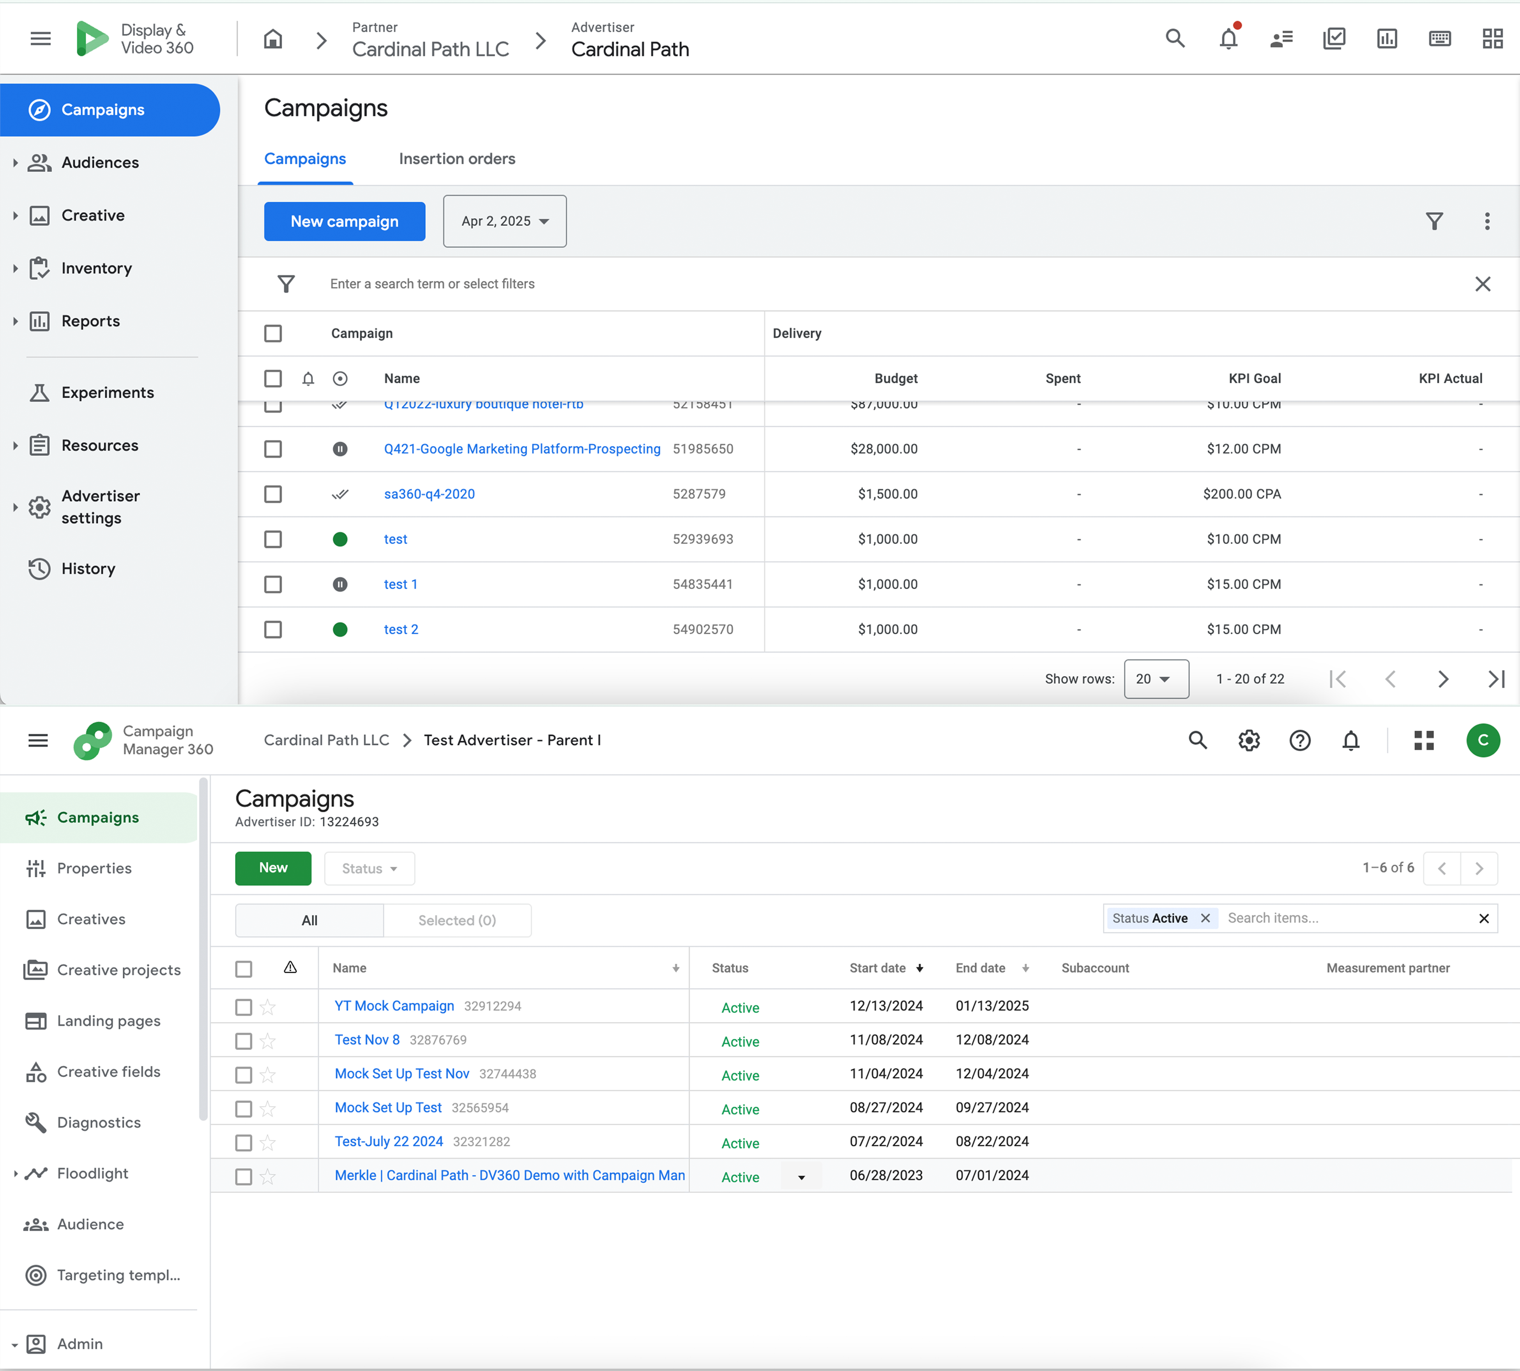Click the DV360 notifications bell icon
This screenshot has height=1371, width=1520.
pyautogui.click(x=1228, y=39)
